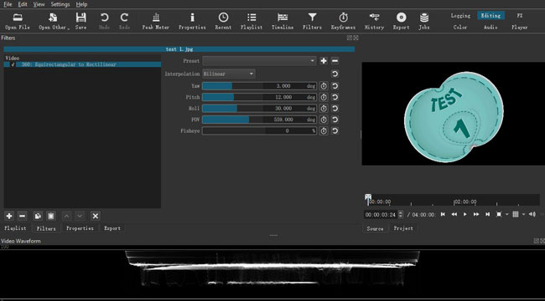Open the Jobs panel icon
Screen dimensions: 545x301
click(x=424, y=21)
